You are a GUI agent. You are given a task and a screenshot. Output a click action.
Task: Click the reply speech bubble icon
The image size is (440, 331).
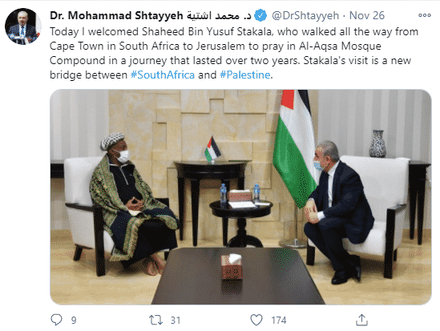coord(56,320)
